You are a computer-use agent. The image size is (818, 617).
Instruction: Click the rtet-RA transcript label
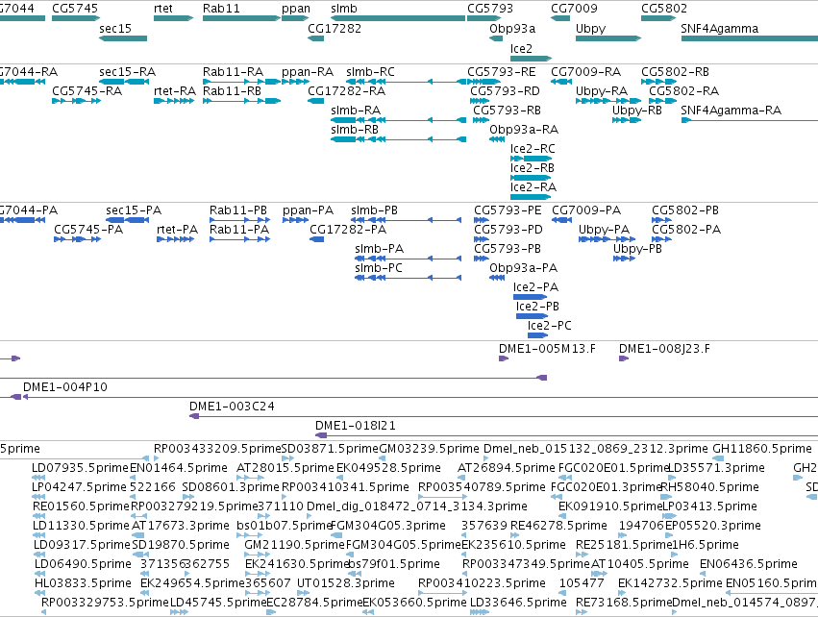click(x=175, y=91)
